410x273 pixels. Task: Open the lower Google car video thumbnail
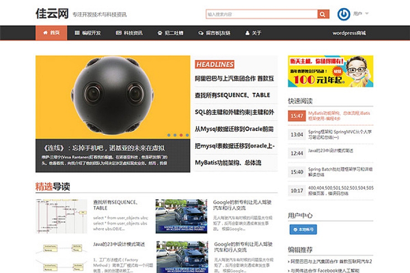pyautogui.click(x=182, y=258)
